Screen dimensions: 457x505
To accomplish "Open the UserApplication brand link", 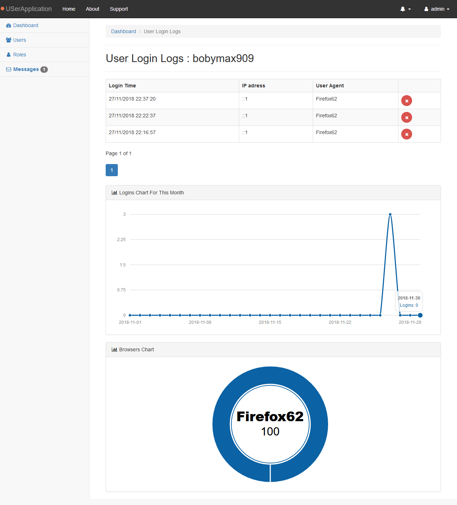I will point(26,9).
